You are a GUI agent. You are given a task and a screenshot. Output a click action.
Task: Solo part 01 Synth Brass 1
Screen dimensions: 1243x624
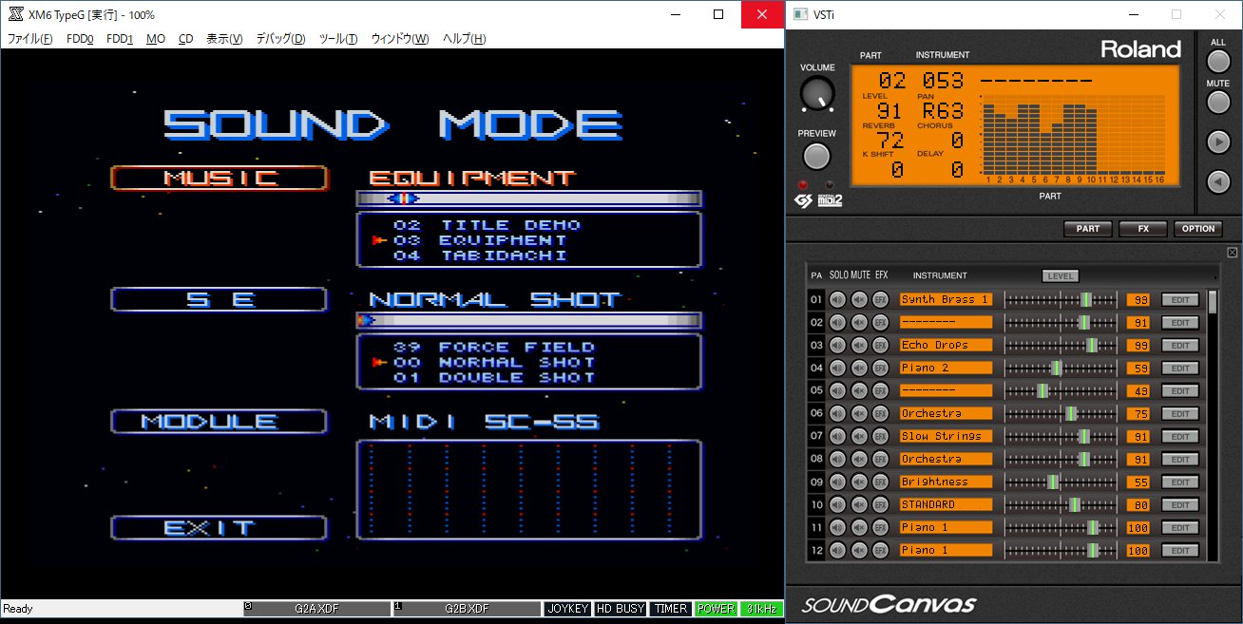[x=838, y=299]
